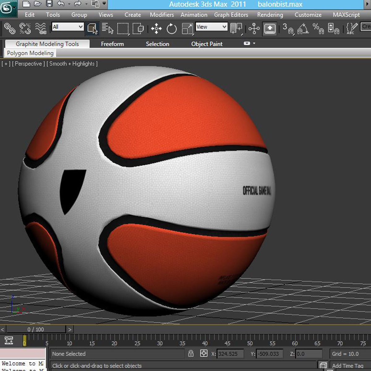Select the Bind to Space Warp tool

click(x=41, y=29)
